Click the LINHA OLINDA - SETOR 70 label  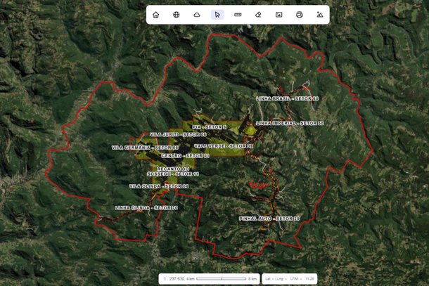[x=146, y=208]
